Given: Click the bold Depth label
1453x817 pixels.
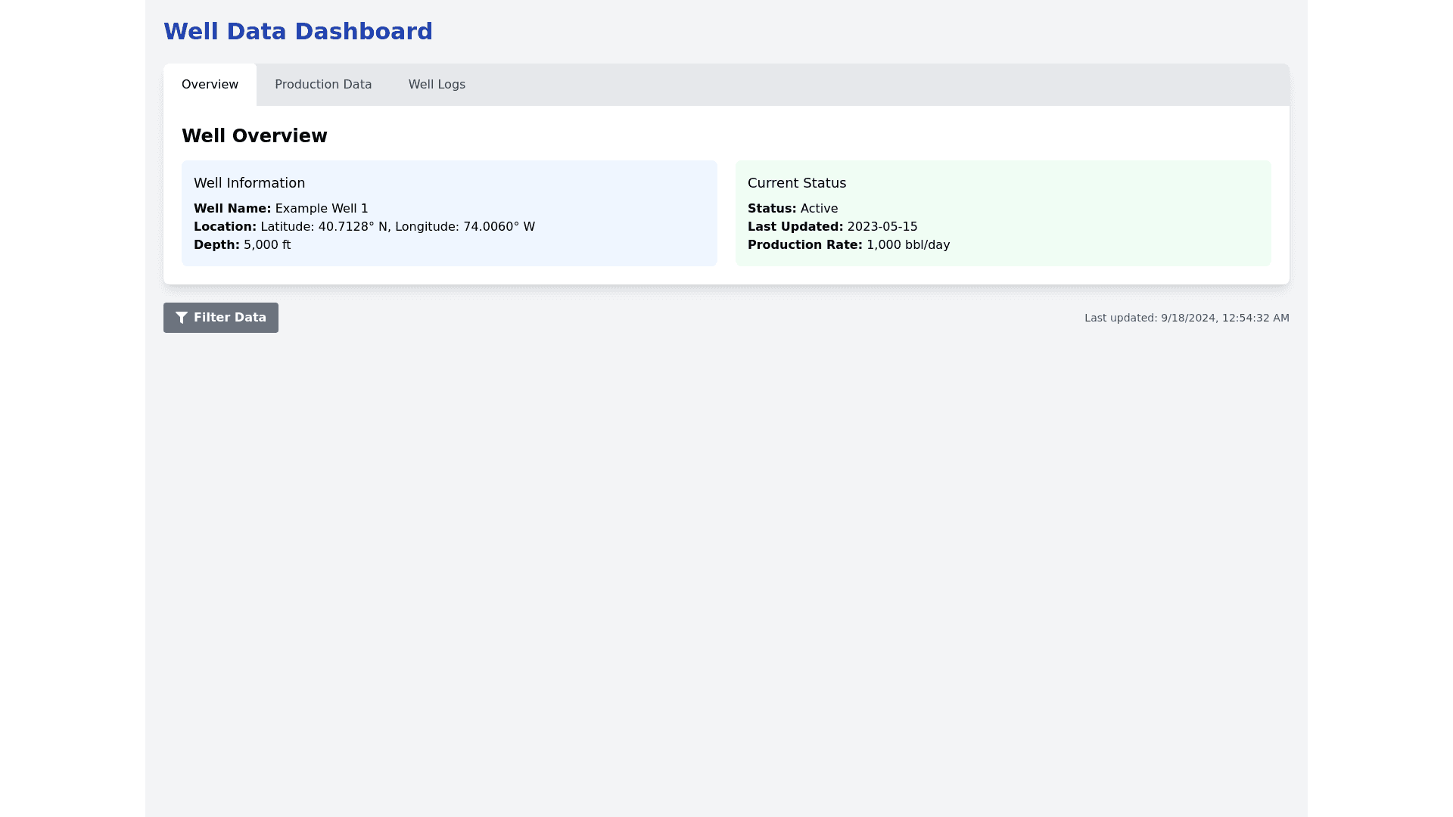Looking at the screenshot, I should (x=216, y=245).
